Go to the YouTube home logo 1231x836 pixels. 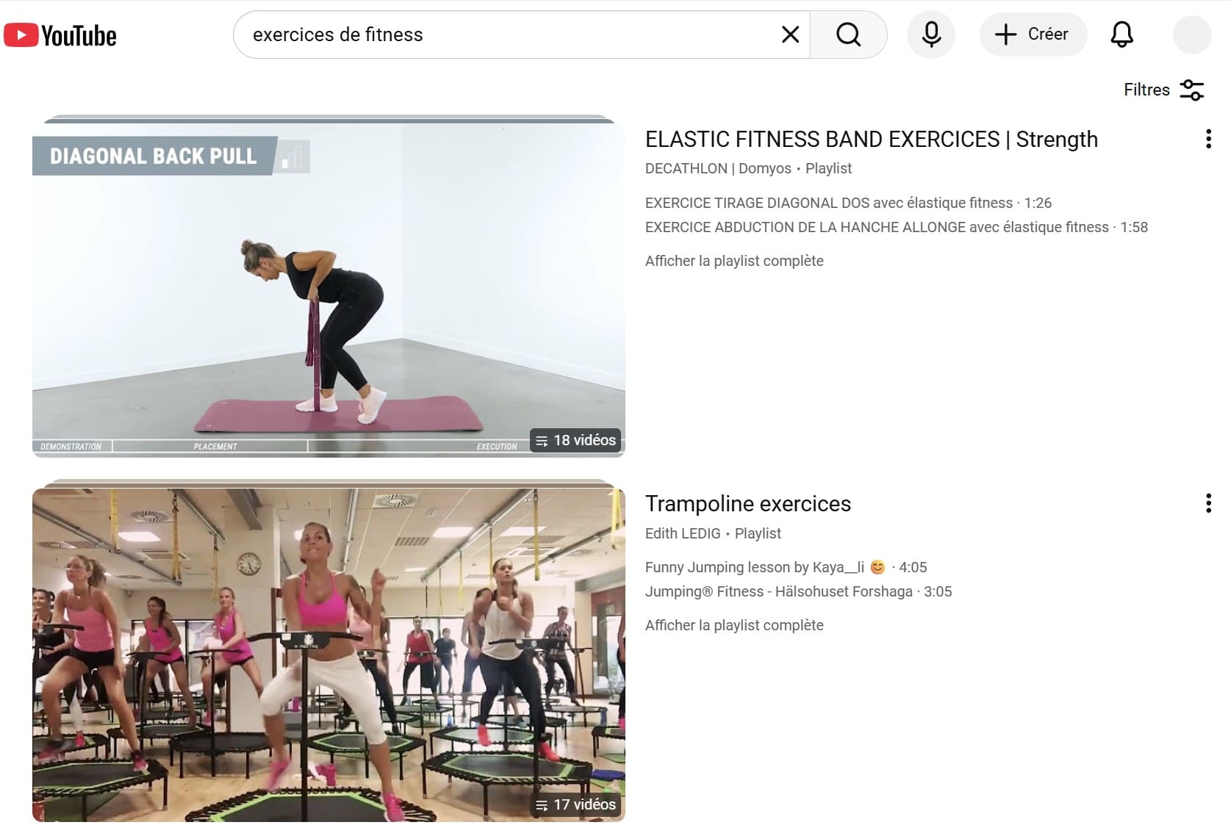click(60, 35)
